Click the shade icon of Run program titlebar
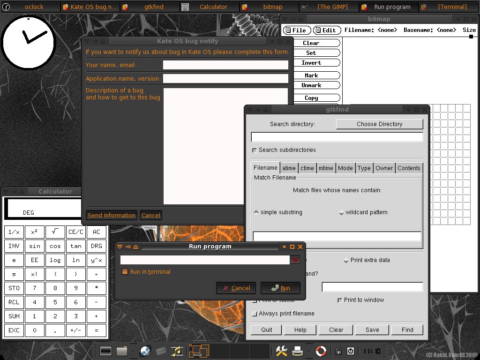 pos(135,247)
